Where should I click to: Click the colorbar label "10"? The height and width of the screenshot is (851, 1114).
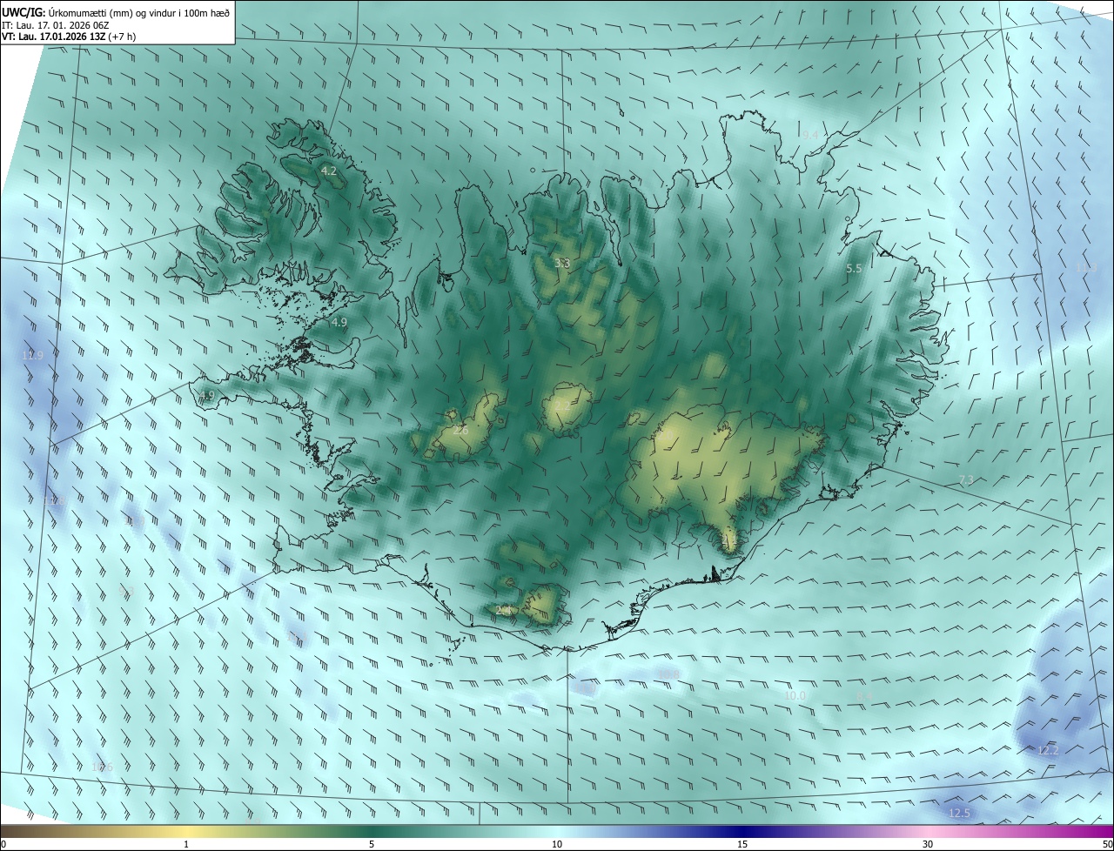click(557, 844)
